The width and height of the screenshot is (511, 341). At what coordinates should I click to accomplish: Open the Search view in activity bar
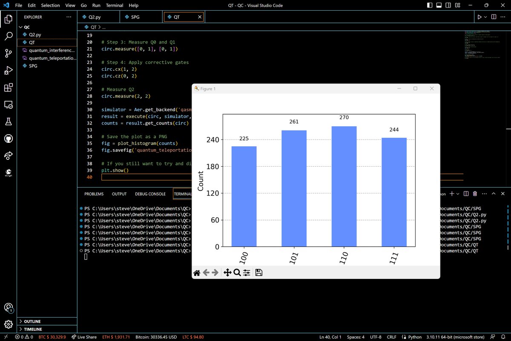[x=9, y=36]
